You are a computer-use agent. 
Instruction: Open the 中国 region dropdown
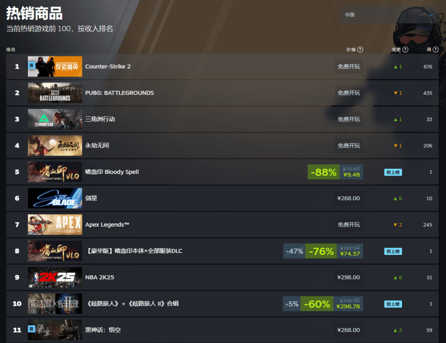pyautogui.click(x=390, y=15)
